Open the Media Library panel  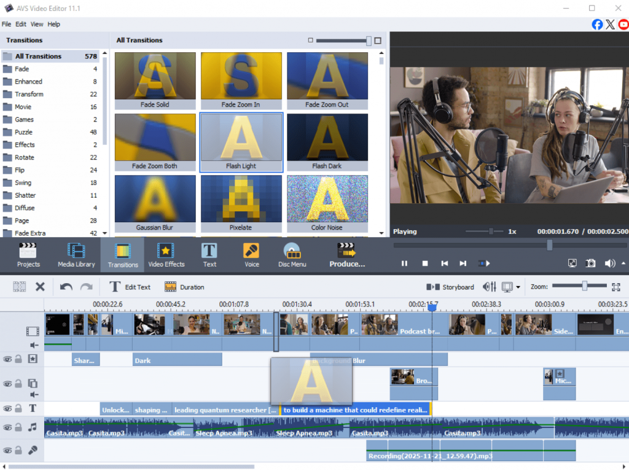(x=76, y=255)
